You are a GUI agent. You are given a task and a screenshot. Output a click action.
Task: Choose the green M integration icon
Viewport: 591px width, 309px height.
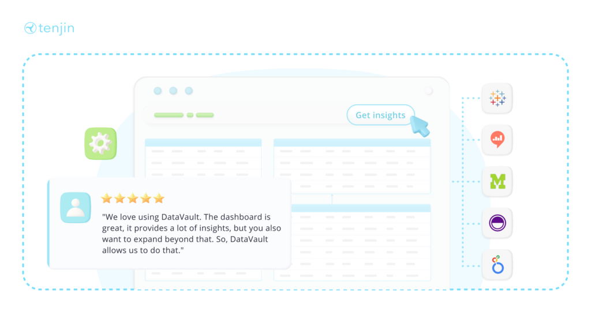point(497,182)
